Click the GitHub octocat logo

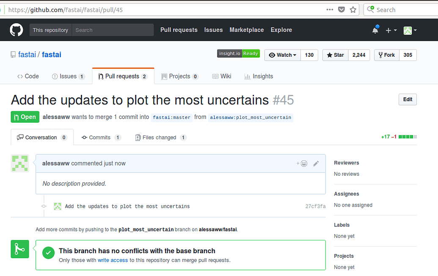point(17,30)
